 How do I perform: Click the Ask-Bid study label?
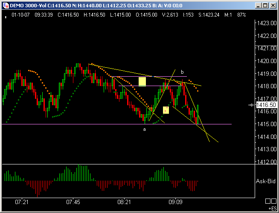(266, 181)
